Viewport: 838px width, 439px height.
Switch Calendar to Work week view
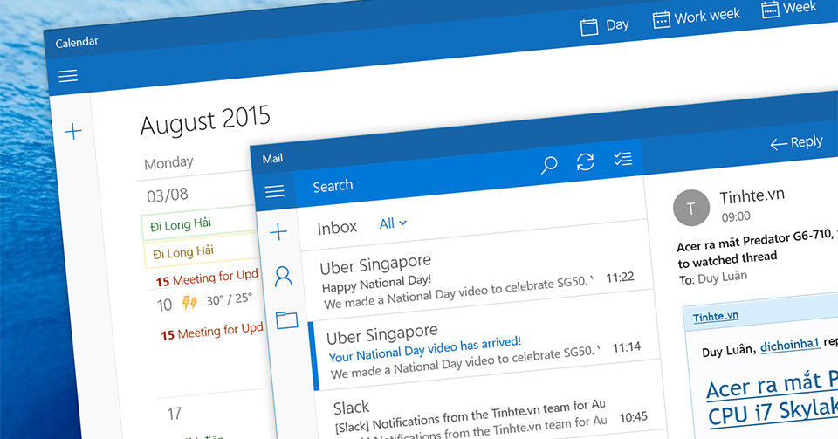click(696, 17)
